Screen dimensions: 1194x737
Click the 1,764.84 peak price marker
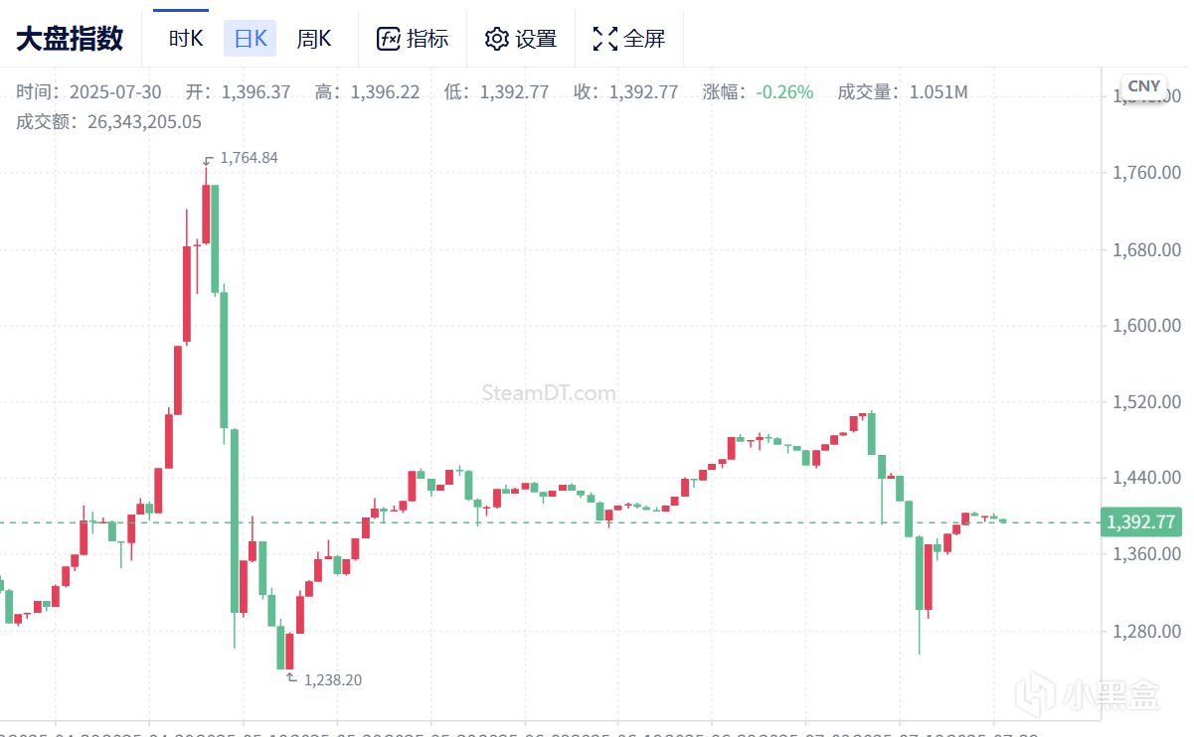coord(249,158)
